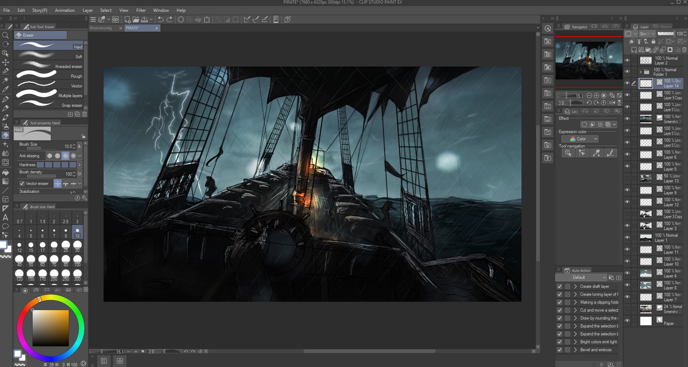Uncheck the Bevel and emboss action checkbox

point(560,350)
